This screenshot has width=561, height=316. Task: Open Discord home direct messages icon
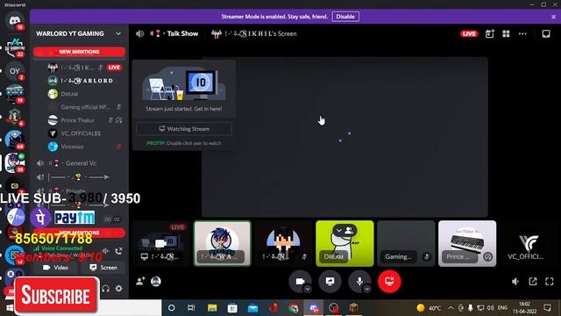[14, 20]
